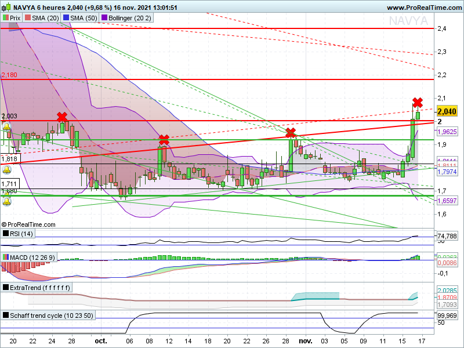
Task: Click the 2,003 horizontal level label
Action: pyautogui.click(x=9, y=116)
